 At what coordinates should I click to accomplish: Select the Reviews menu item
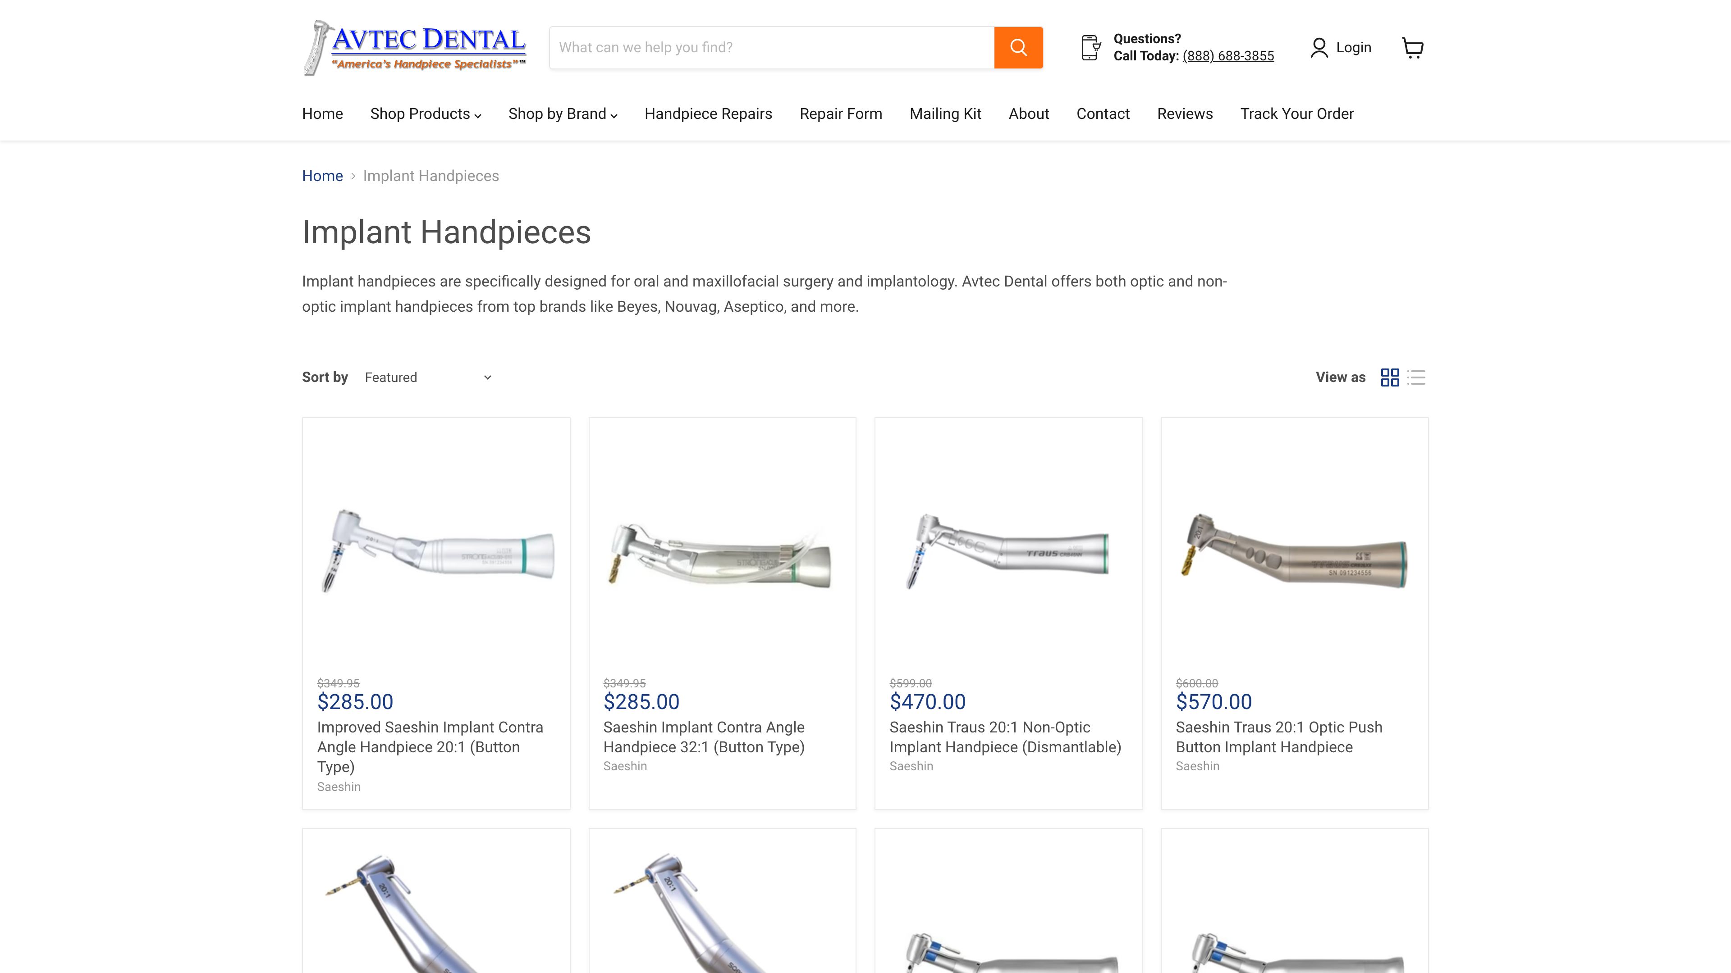pyautogui.click(x=1185, y=114)
